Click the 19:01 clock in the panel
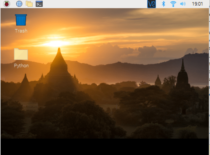The image size is (210, 155). click(x=197, y=4)
